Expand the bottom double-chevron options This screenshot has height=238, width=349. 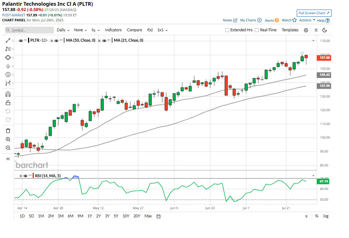click(306, 216)
